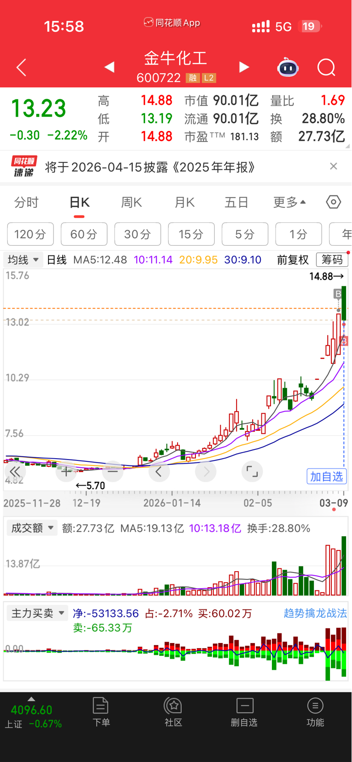Select 日K tab
The height and width of the screenshot is (762, 352).
[79, 202]
